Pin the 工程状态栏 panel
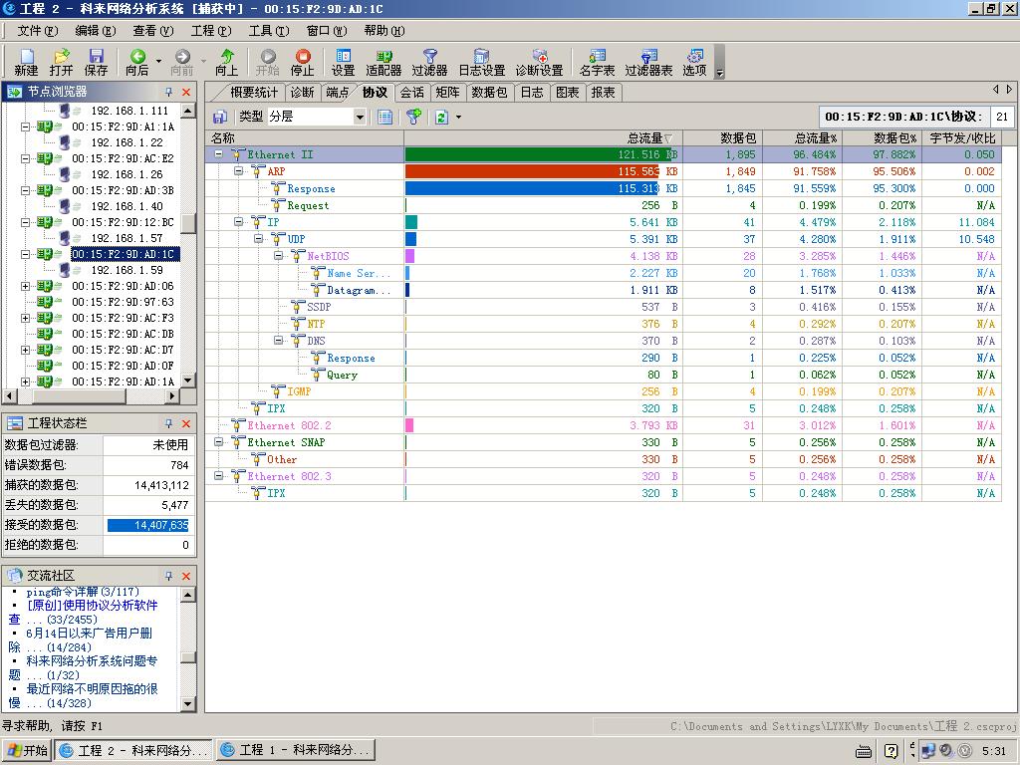 [x=168, y=424]
